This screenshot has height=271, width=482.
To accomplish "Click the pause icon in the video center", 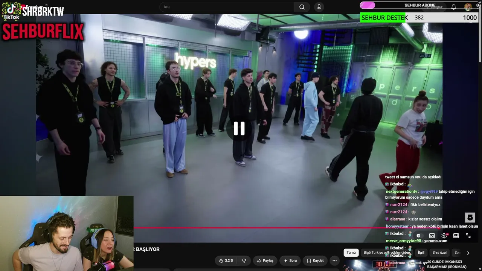I will 239,129.
